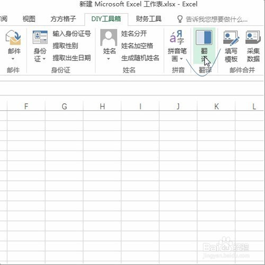Click the lightbulb Tell Me icon
This screenshot has height=265, width=265.
coord(180,19)
